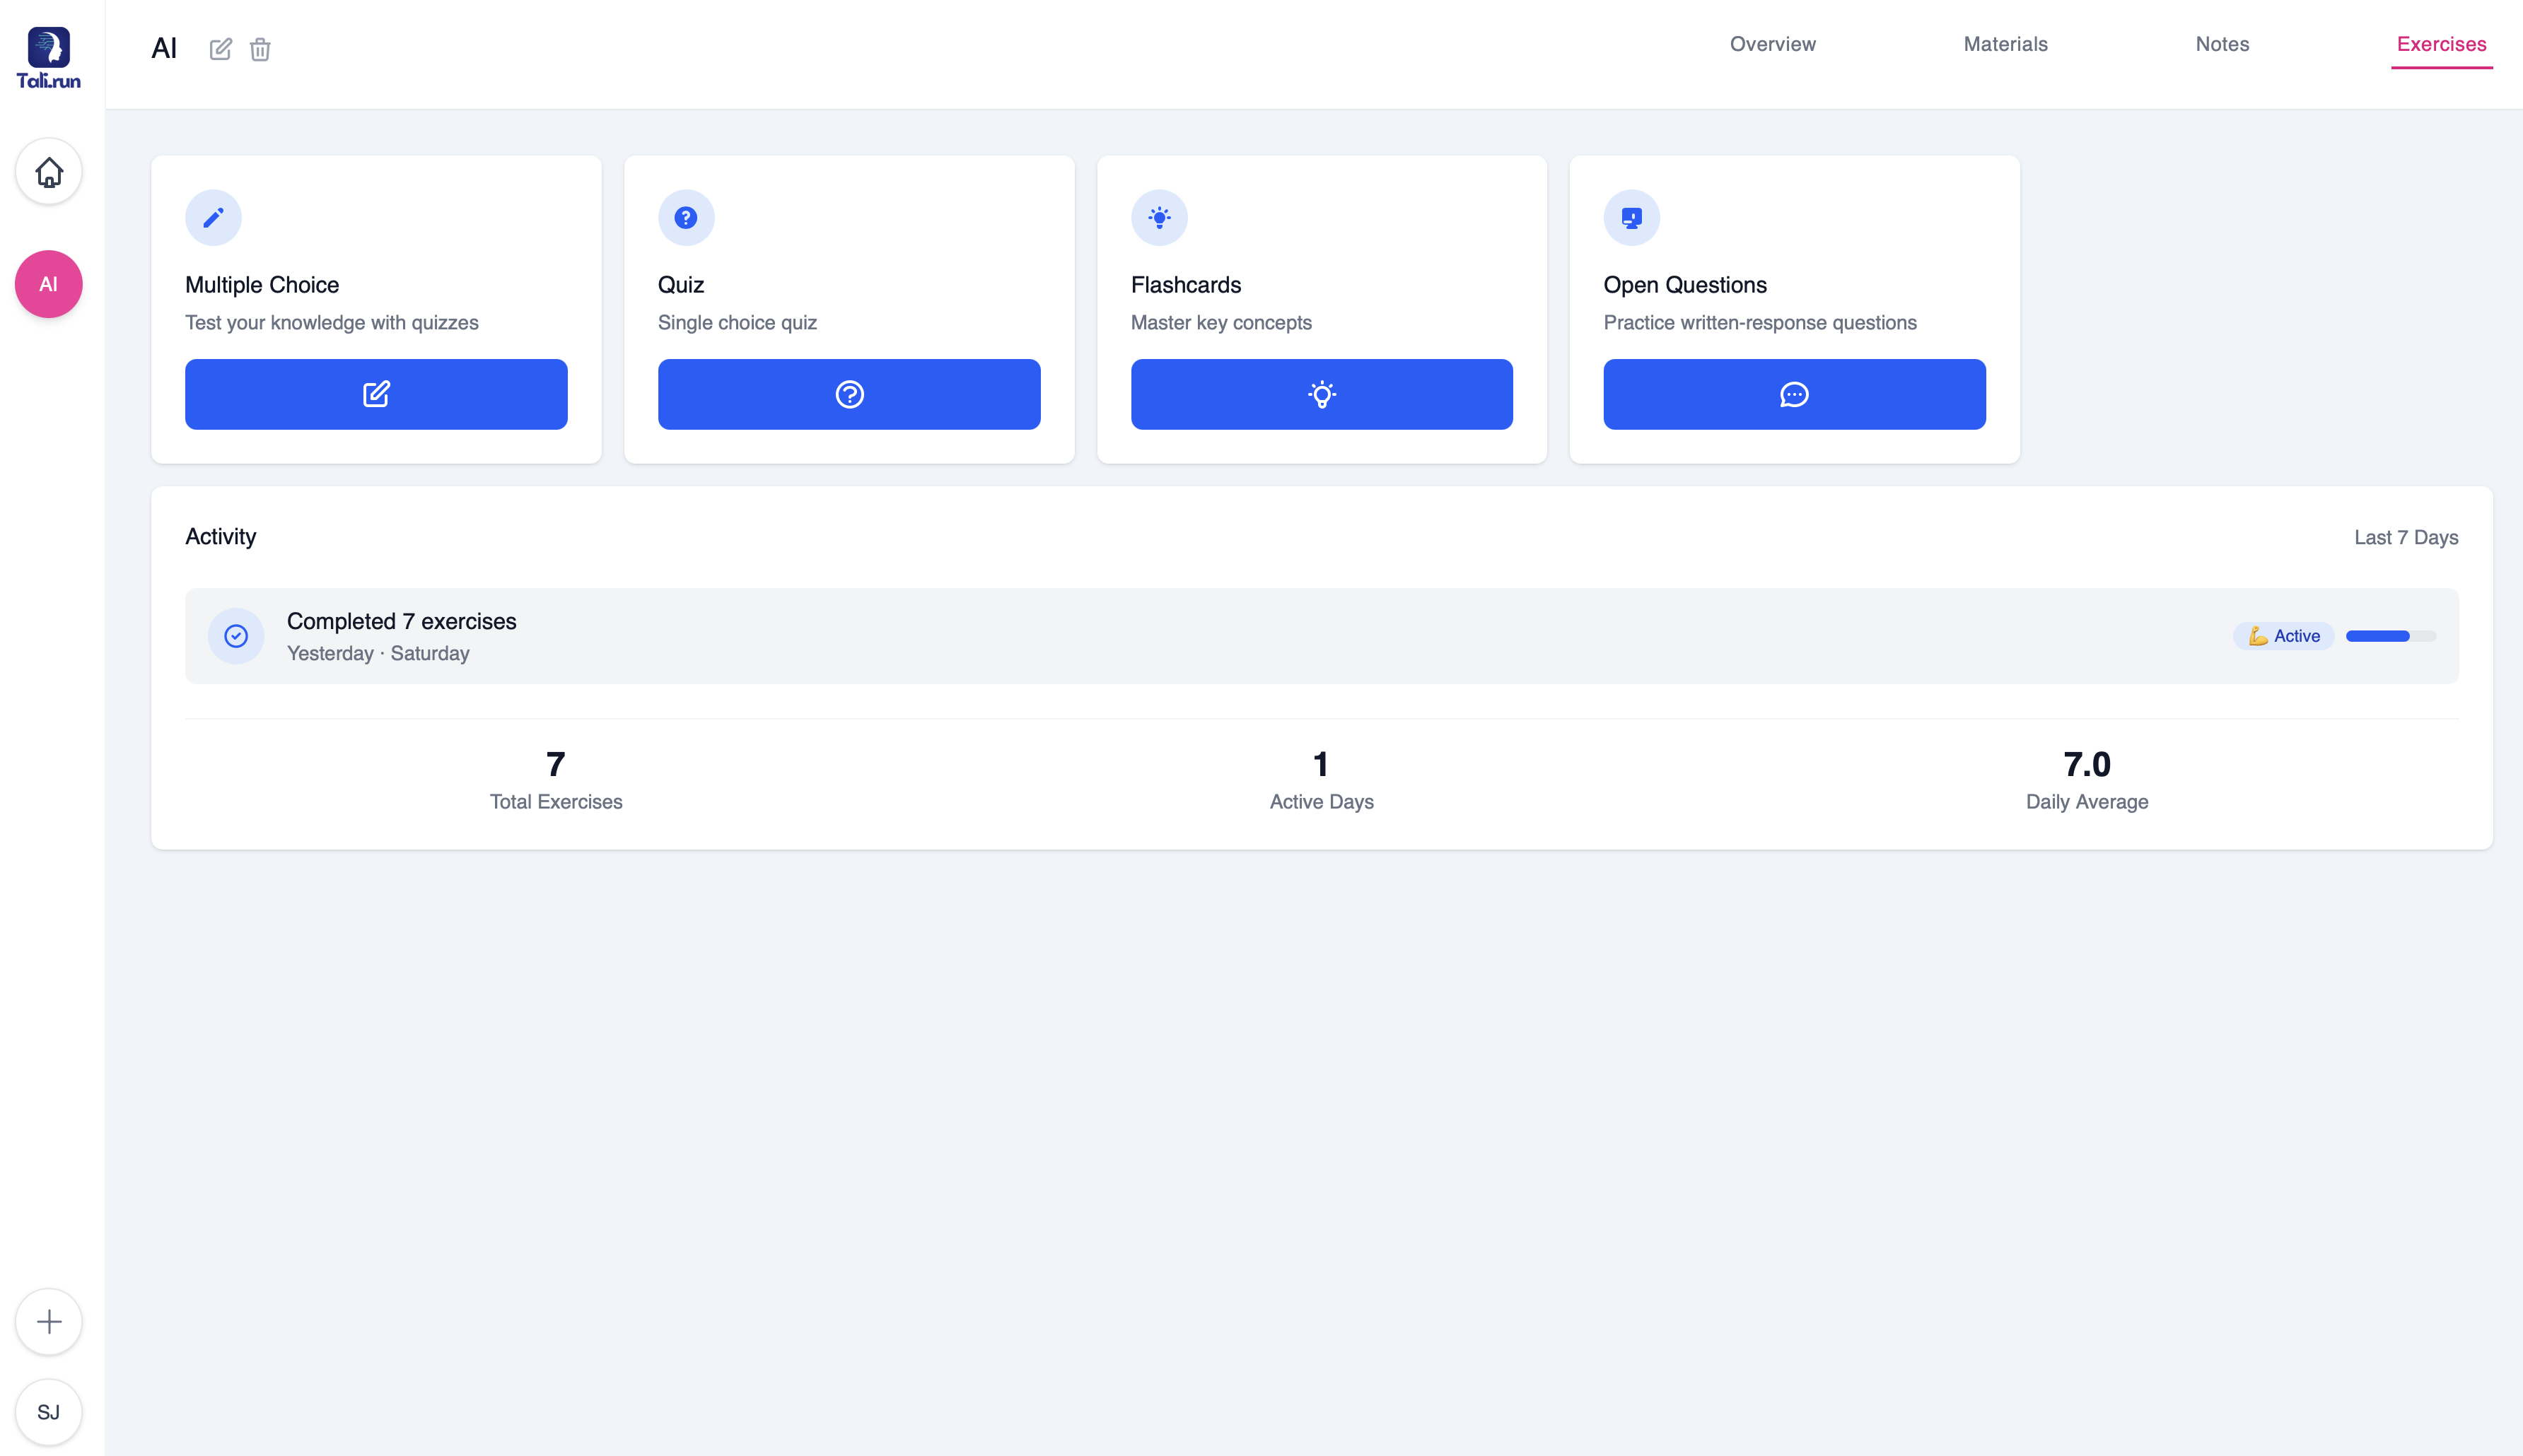
Task: Go to the Notes tab
Action: [2222, 44]
